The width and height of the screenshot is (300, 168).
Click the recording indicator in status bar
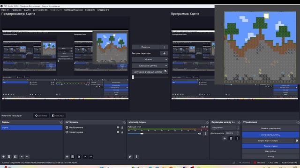(x=255, y=162)
